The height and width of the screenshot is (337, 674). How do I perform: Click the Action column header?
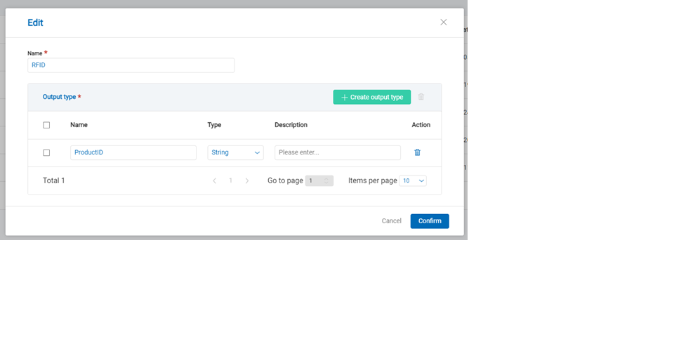(421, 125)
